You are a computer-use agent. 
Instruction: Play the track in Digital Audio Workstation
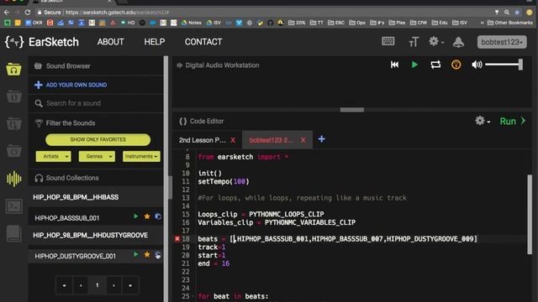click(414, 65)
